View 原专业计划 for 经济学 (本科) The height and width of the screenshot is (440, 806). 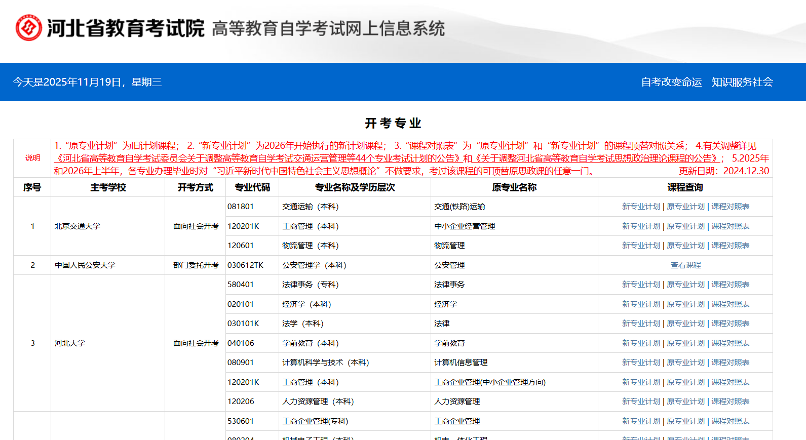685,304
